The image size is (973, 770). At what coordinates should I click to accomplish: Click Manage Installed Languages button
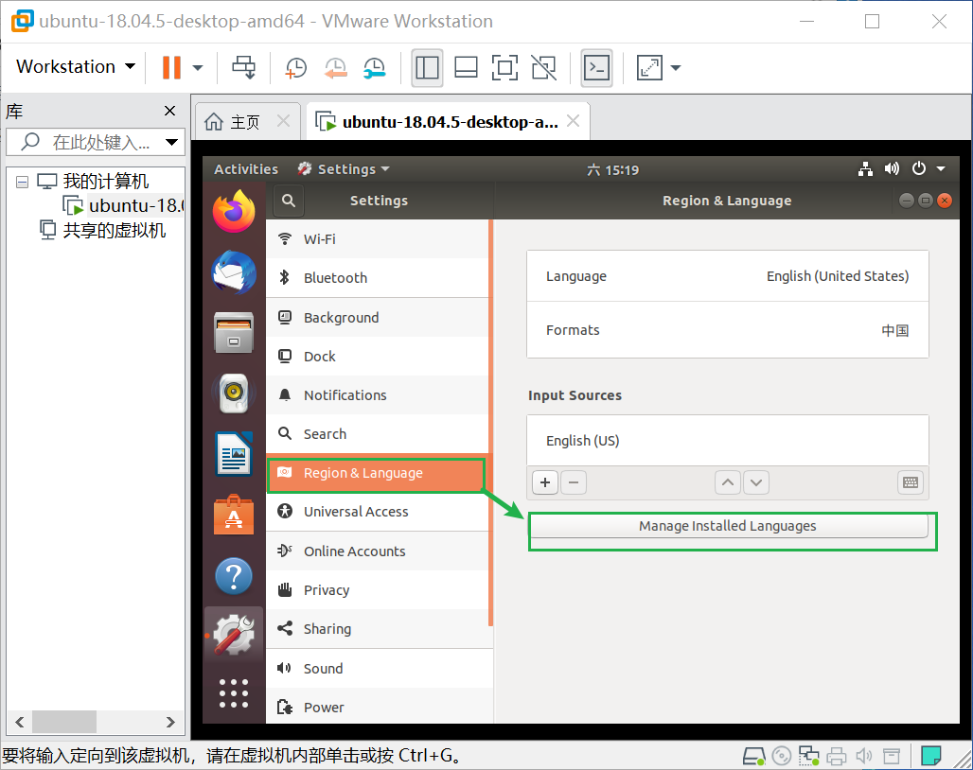728,526
